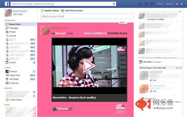This screenshot has width=187, height=117.
Task: Click the Events calendar icon
Action: click(7, 62)
